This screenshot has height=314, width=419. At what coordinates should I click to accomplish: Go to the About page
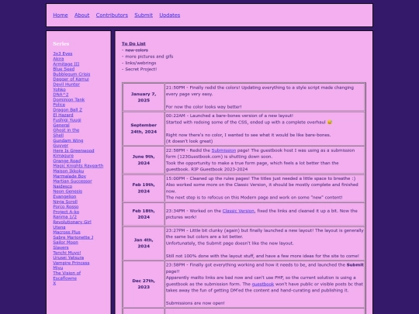tap(81, 16)
